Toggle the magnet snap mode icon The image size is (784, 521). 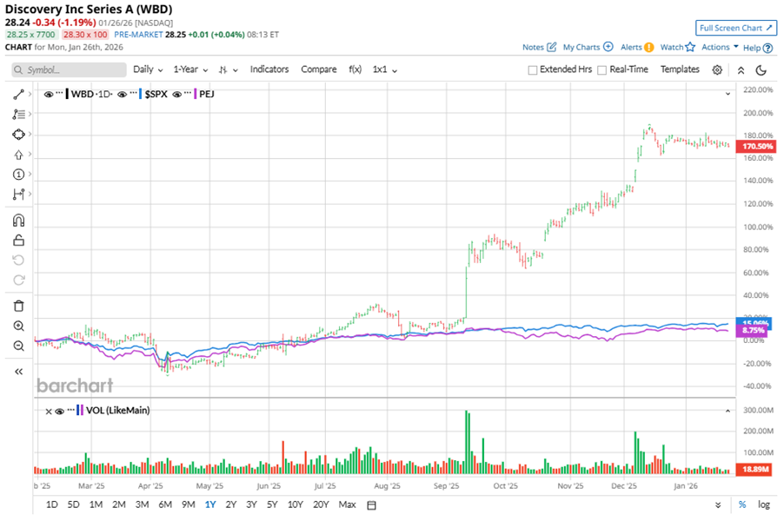18,221
